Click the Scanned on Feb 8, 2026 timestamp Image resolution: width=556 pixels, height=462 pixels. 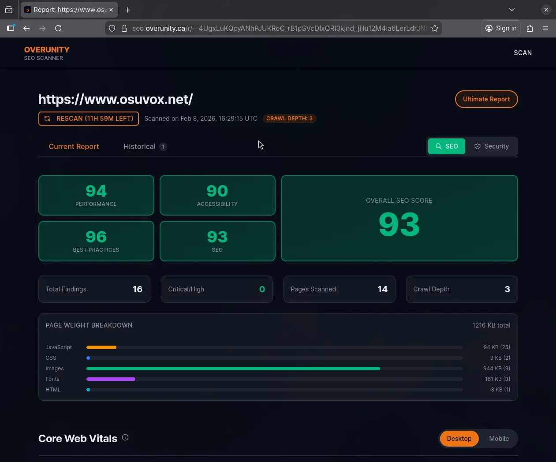[x=201, y=119]
